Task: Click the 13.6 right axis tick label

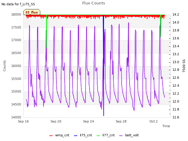Action: 176,38
